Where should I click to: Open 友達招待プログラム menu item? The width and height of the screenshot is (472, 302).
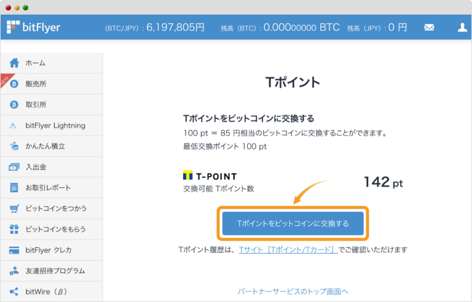[x=52, y=271]
